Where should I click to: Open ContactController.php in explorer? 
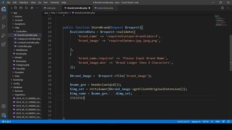[28, 43]
